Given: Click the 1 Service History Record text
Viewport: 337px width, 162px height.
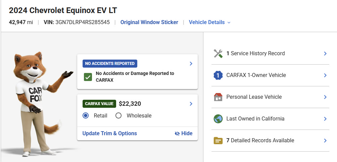Looking at the screenshot, I should pos(255,54).
